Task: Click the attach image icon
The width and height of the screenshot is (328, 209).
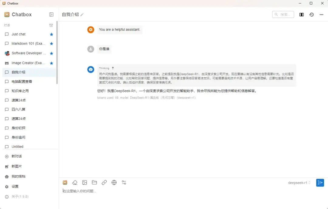Action: [84, 182]
